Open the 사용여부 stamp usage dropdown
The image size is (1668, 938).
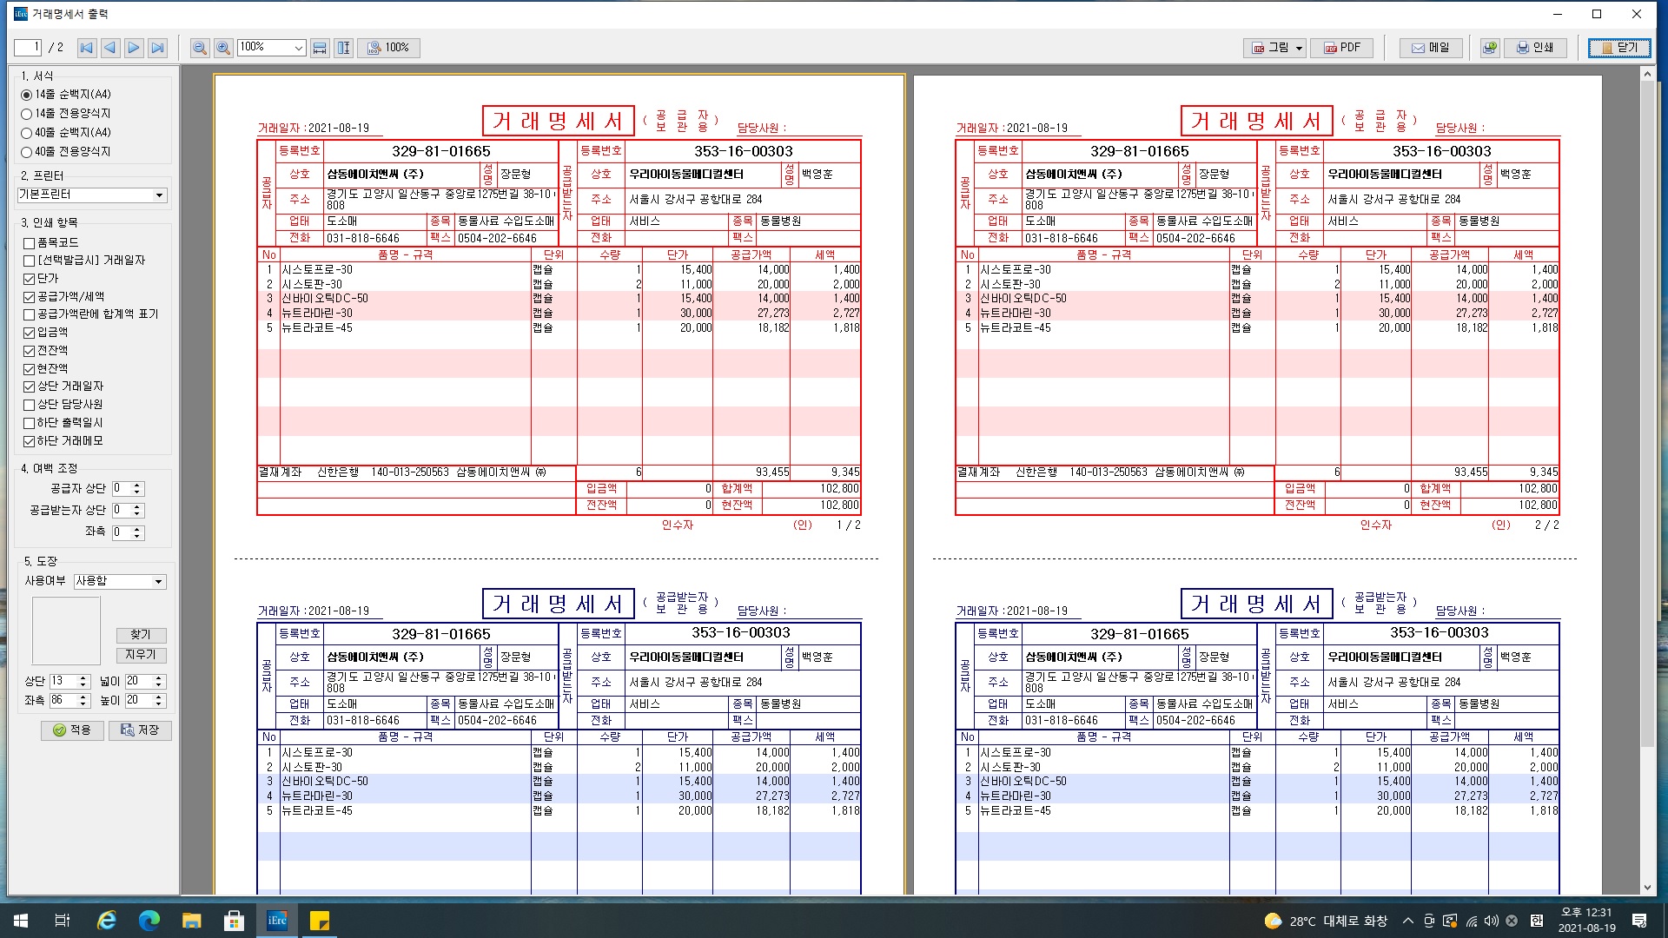pyautogui.click(x=158, y=582)
